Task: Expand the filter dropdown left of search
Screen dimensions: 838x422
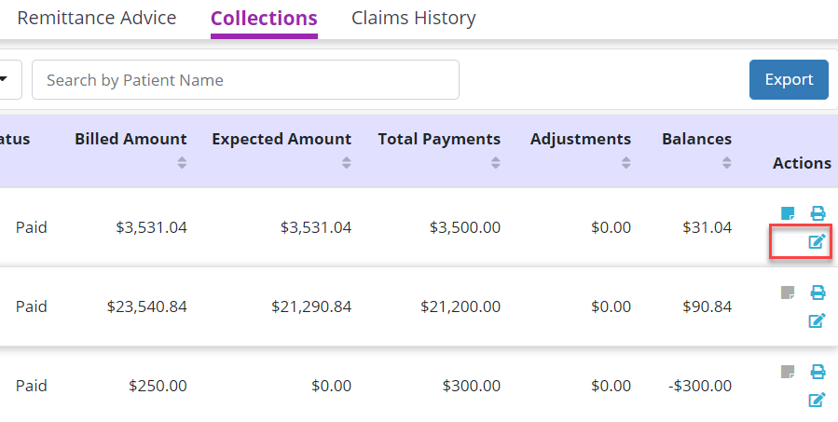Action: point(7,80)
